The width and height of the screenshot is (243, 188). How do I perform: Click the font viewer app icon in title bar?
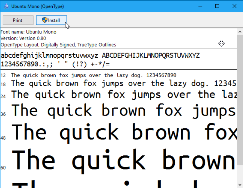(x=6, y=6)
